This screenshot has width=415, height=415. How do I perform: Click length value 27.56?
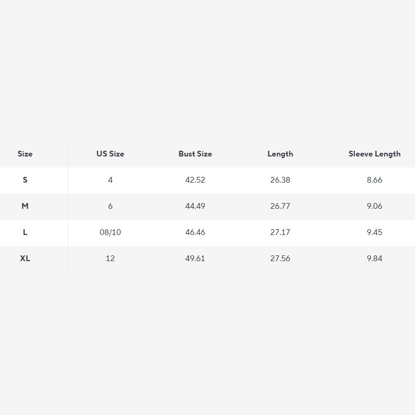click(280, 259)
